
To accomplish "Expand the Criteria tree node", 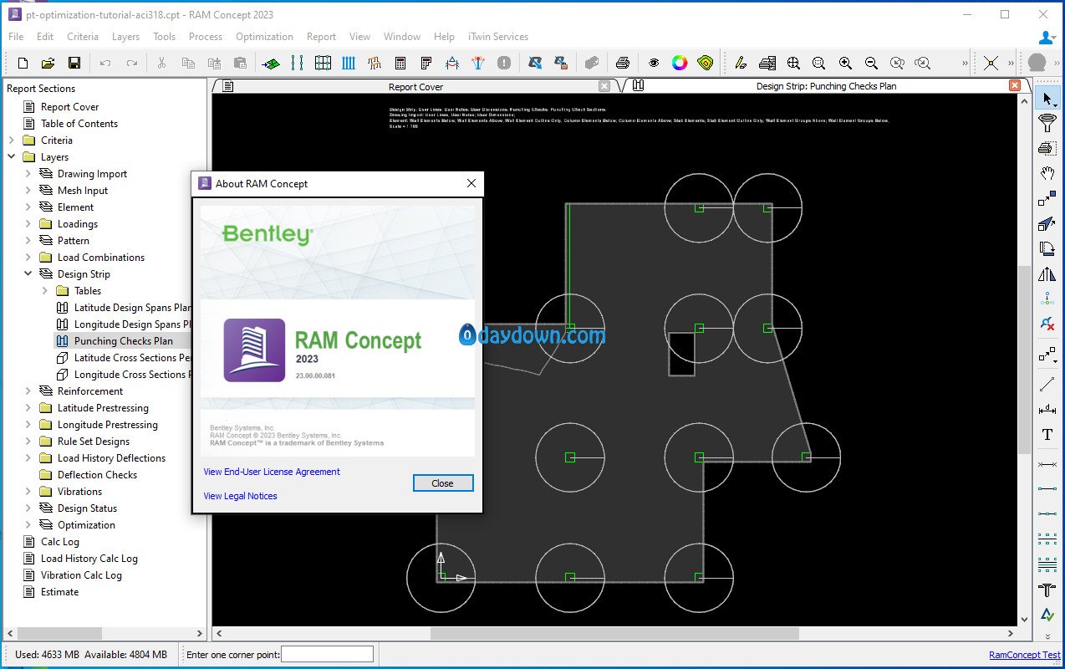I will (x=12, y=140).
